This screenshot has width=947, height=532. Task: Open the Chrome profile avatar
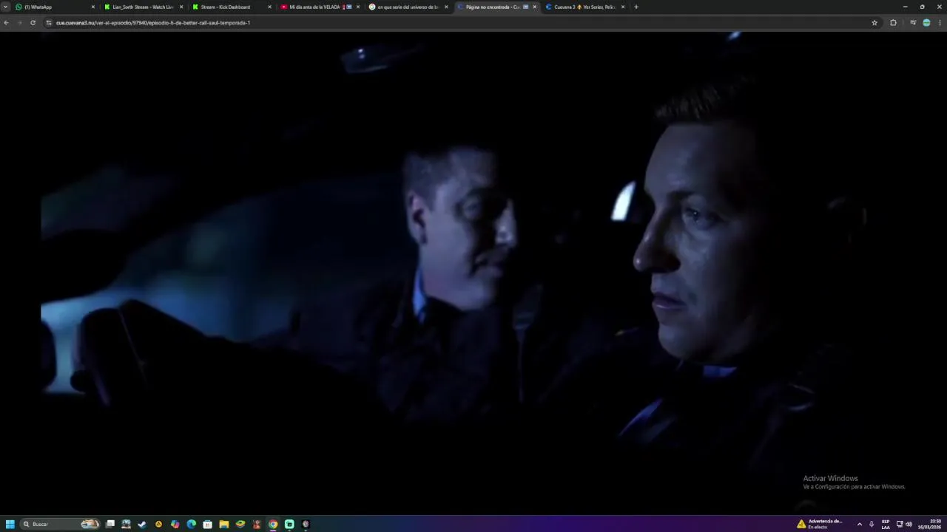926,23
